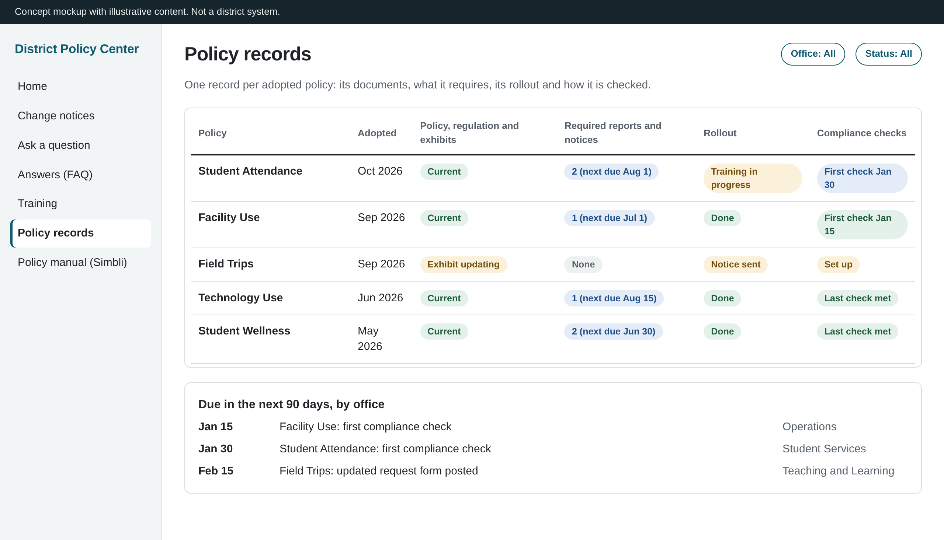Click the None reports badge for Field Trips
This screenshot has width=944, height=540.
(583, 264)
